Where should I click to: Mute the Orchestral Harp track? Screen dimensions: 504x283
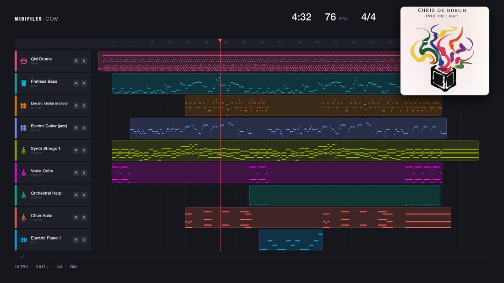pos(76,195)
